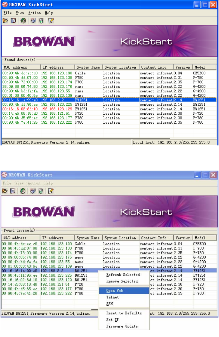Choose Open Web from the context menu
The image size is (219, 337).
[x=115, y=291]
